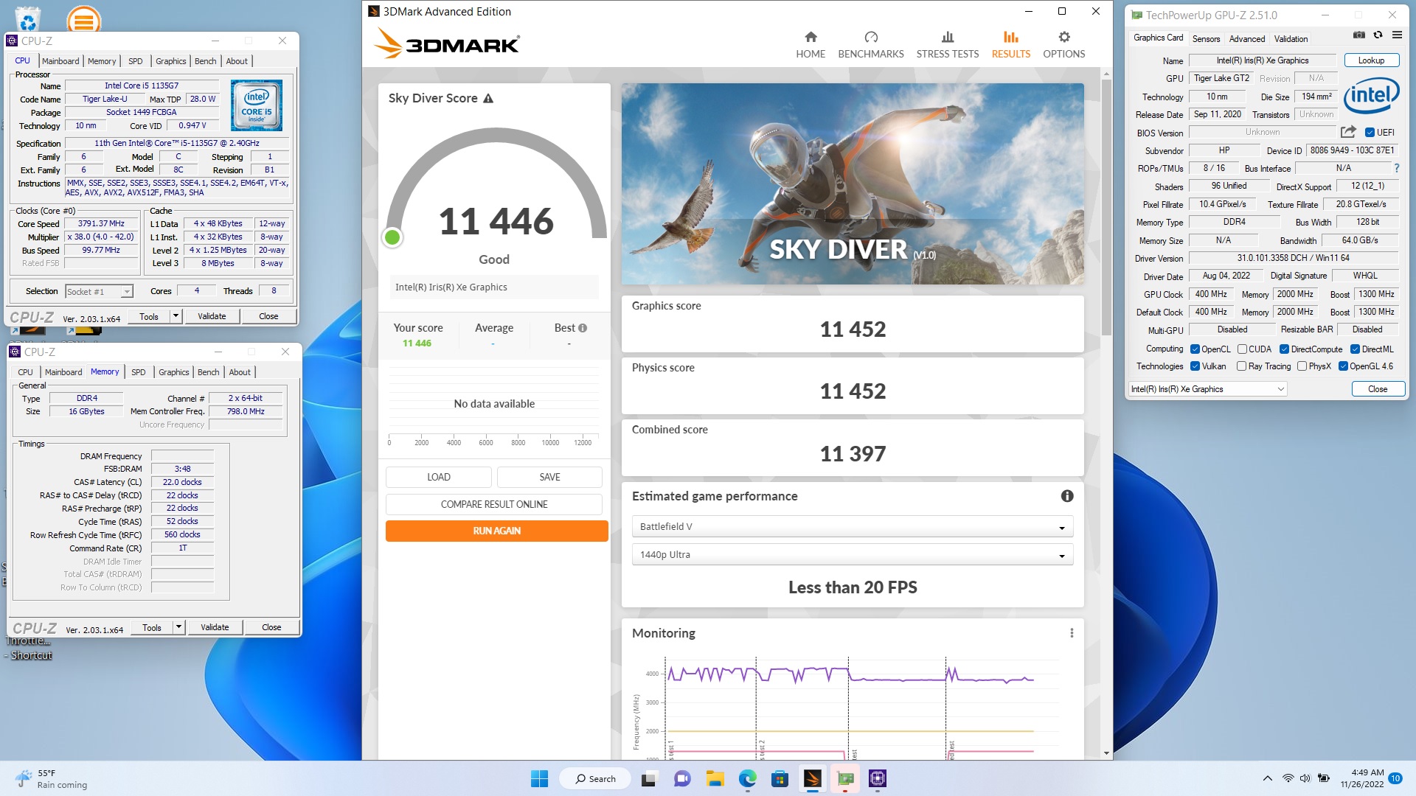Screen dimensions: 1416x796
Task: Click the RUN AGAIN button
Action: [x=496, y=531]
